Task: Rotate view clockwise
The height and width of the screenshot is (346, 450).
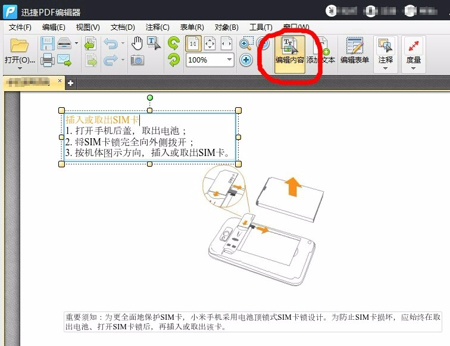Action: (x=174, y=60)
